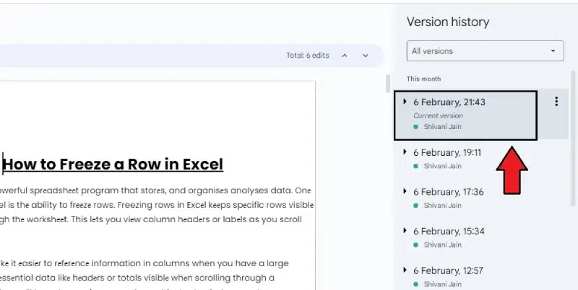Screen dimensions: 578x290
Task: Click Shivani Jain under 17:36 version
Action: click(x=442, y=206)
